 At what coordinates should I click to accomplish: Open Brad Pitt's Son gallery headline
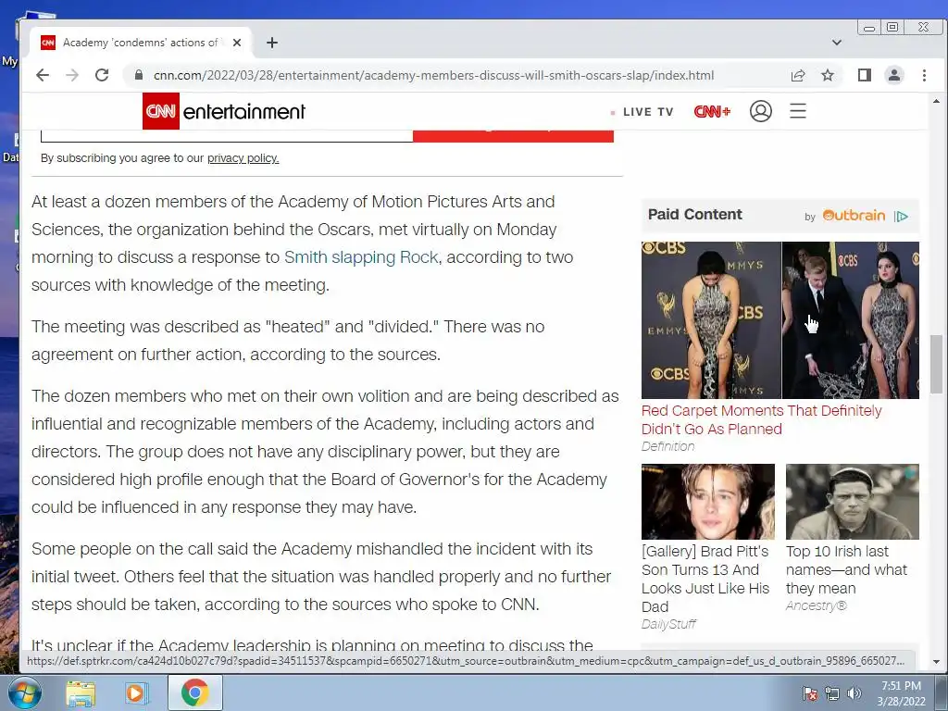(705, 579)
